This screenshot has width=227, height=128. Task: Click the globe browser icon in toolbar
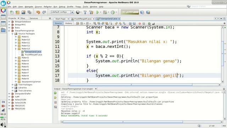(x=78, y=12)
